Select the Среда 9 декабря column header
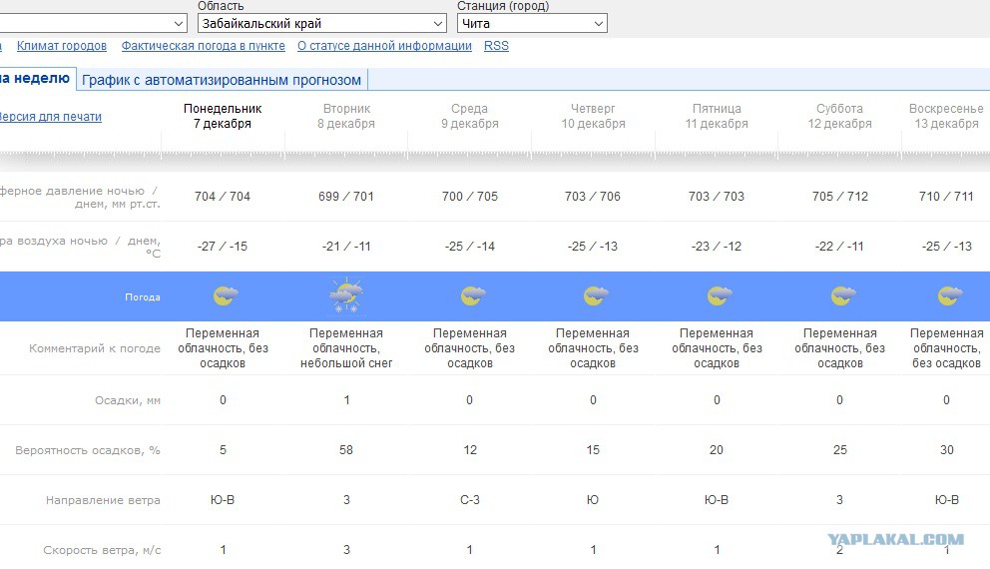 click(470, 116)
